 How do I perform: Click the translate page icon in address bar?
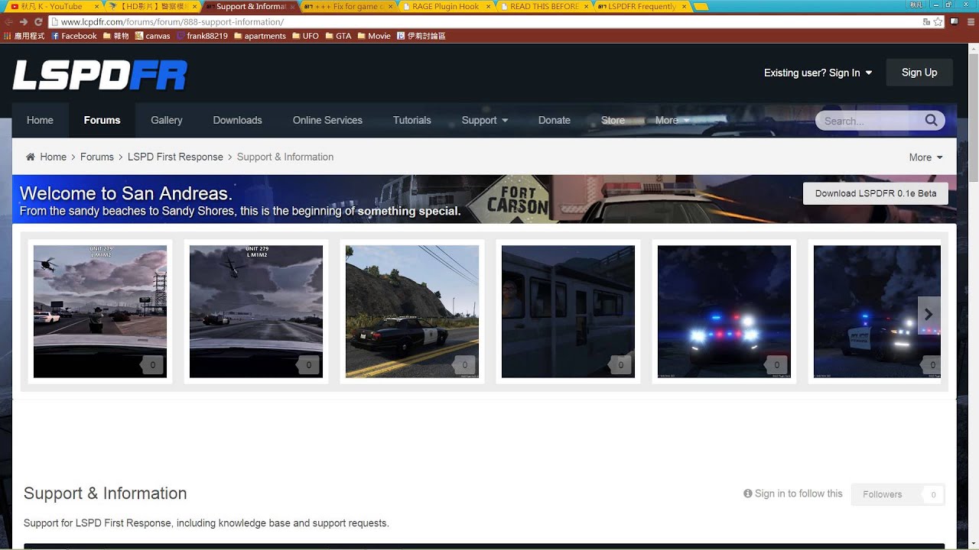(927, 22)
